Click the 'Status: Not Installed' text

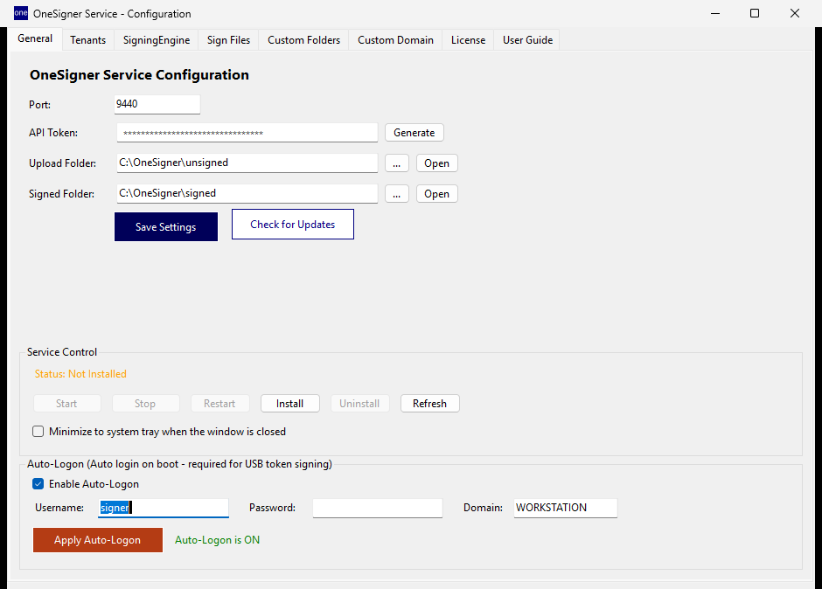point(80,374)
